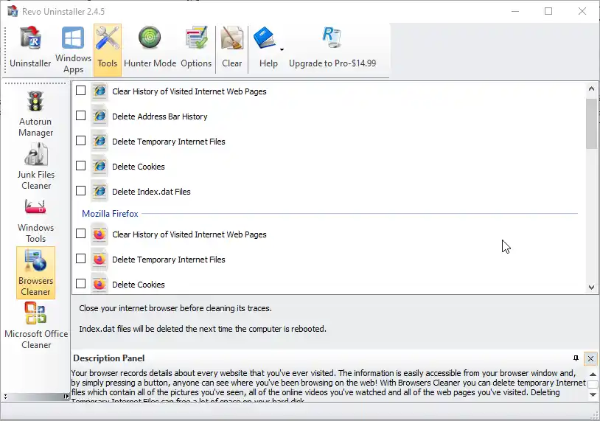The height and width of the screenshot is (421, 600).
Task: Click IE icon beside Clear History of Visited Pages
Action: tap(100, 91)
